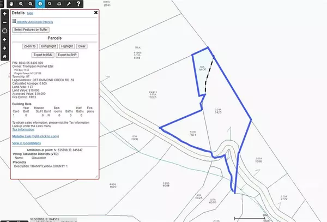Activate the Identify info tool
The width and height of the screenshot is (327, 222).
point(41,4)
